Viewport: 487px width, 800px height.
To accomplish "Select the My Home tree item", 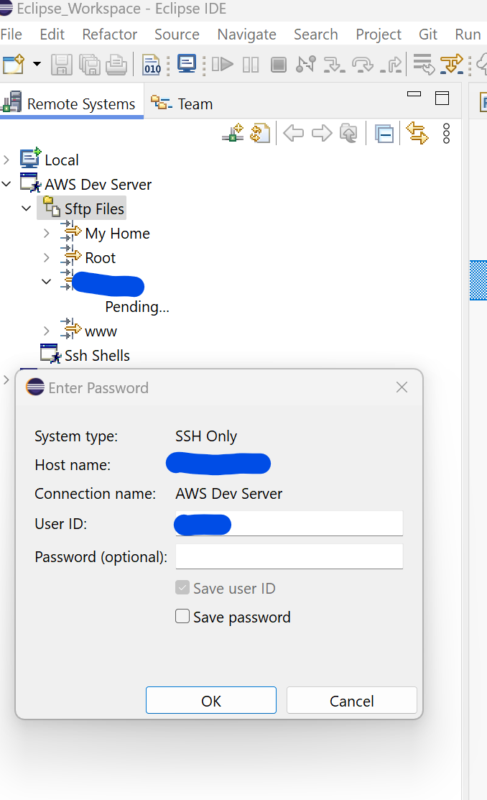I will click(117, 233).
